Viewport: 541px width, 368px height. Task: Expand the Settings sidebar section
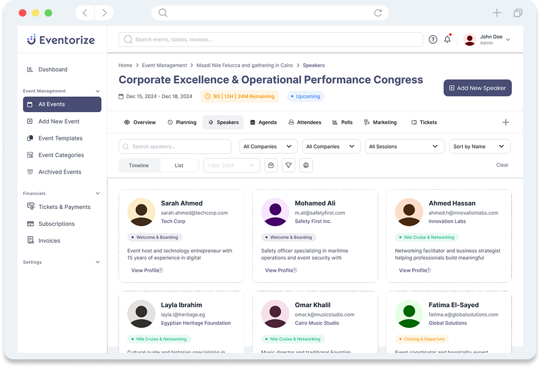pos(97,262)
